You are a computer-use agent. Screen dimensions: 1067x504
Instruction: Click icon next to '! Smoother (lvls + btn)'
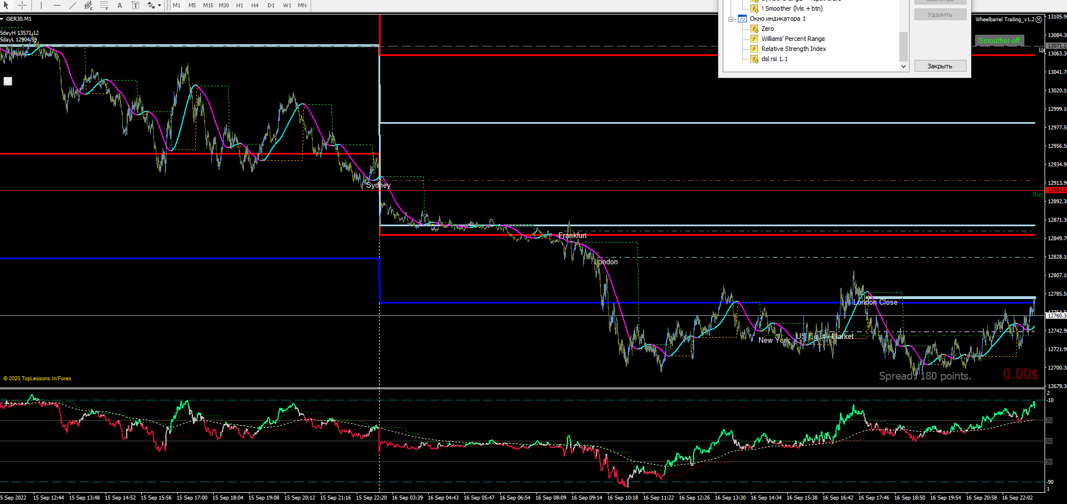tap(755, 8)
